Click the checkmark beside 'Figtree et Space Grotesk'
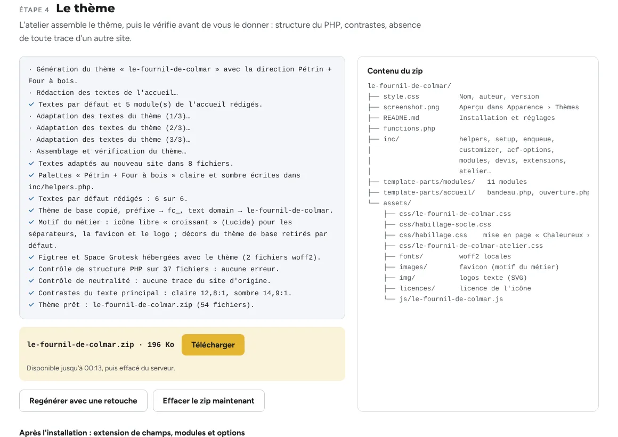Viewport: 618px width, 437px height. click(31, 257)
